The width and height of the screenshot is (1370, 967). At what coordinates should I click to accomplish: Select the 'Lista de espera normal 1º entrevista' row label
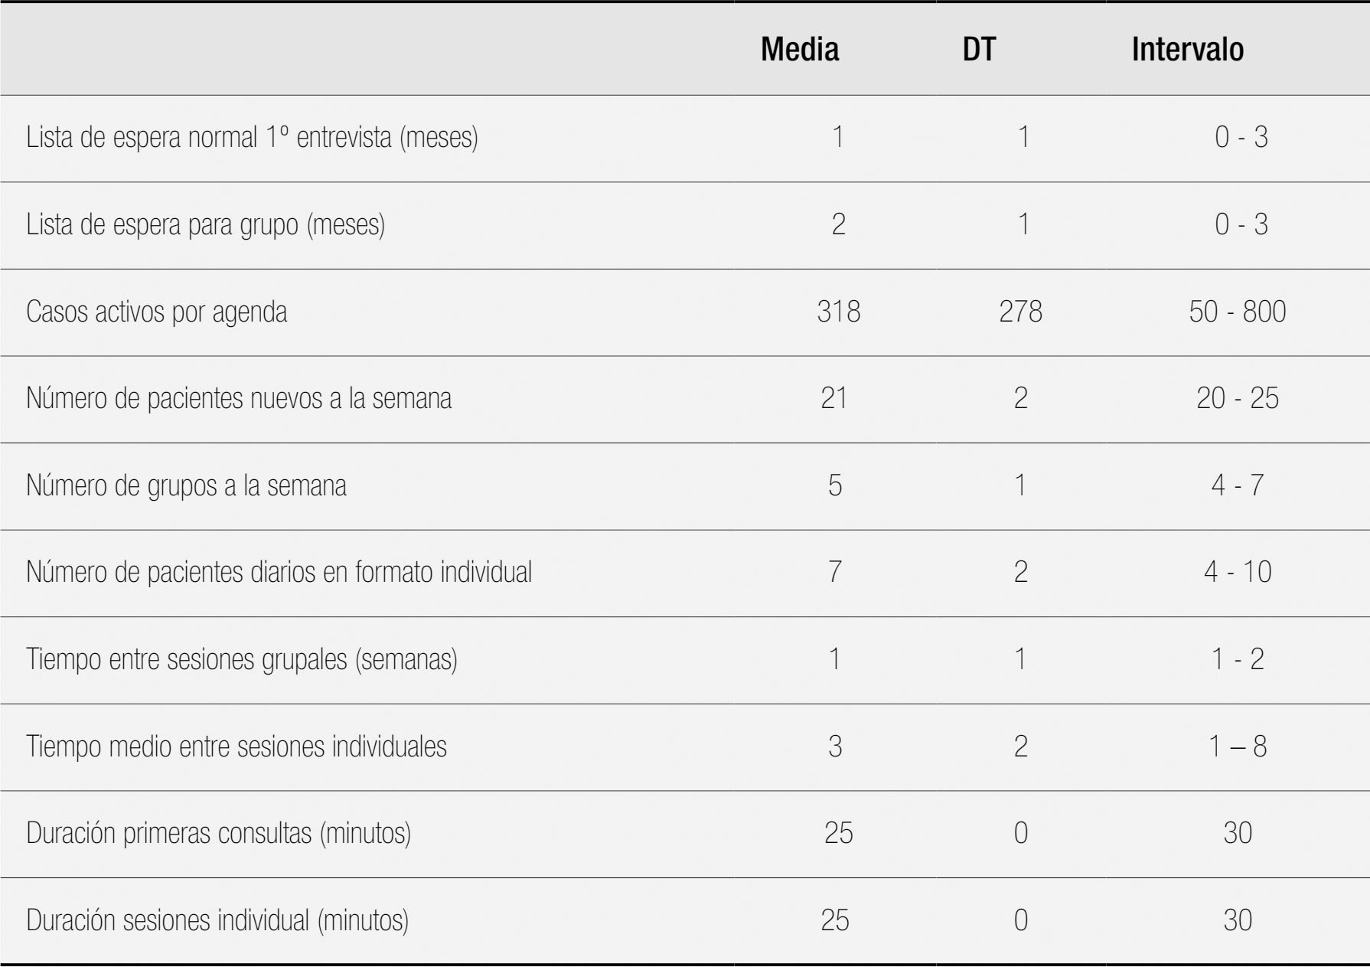(252, 138)
